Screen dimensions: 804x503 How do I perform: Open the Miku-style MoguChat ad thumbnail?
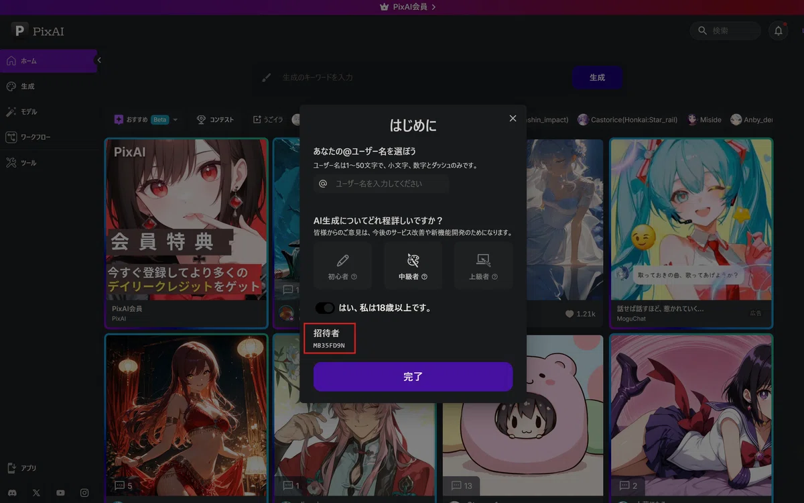(x=691, y=220)
